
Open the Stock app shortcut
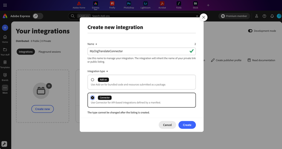195,5
